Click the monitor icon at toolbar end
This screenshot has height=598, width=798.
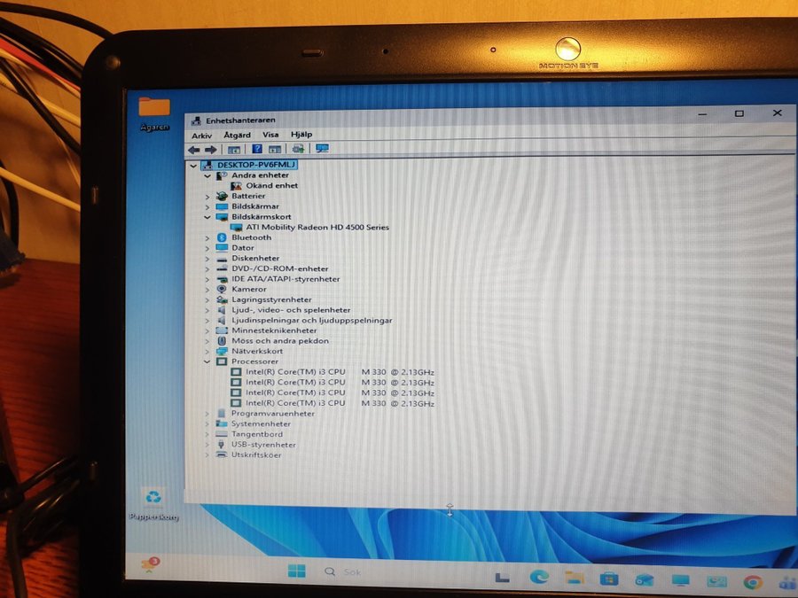322,150
